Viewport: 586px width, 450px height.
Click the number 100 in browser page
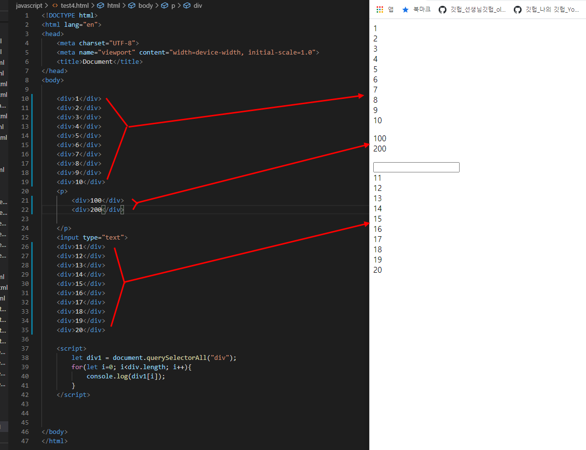380,139
